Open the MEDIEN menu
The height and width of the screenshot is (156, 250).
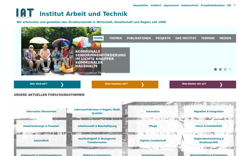[x=225, y=38]
